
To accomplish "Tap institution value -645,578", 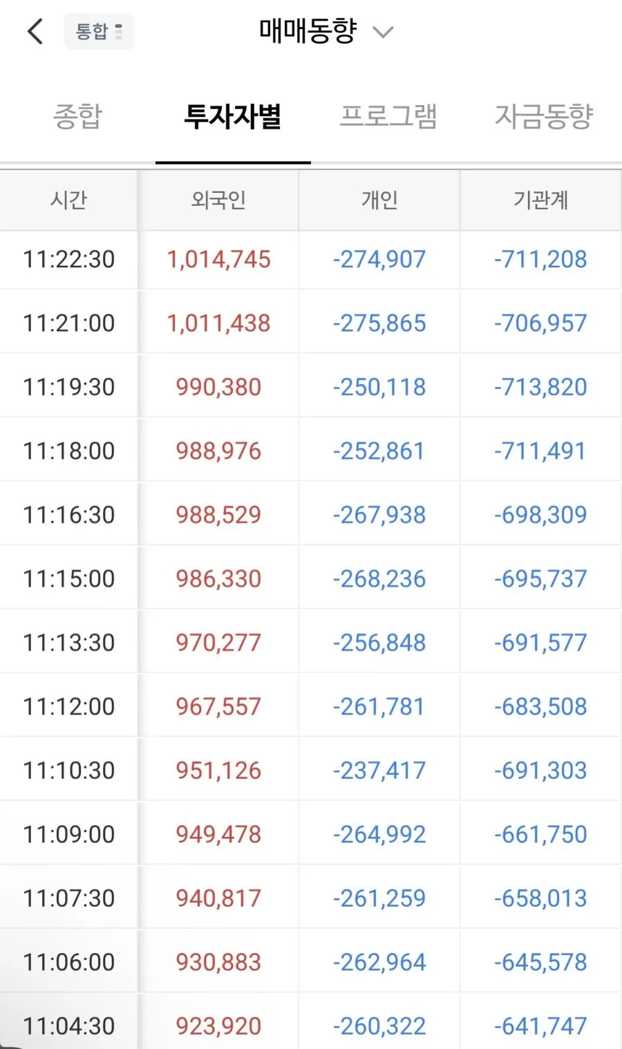I will [540, 963].
